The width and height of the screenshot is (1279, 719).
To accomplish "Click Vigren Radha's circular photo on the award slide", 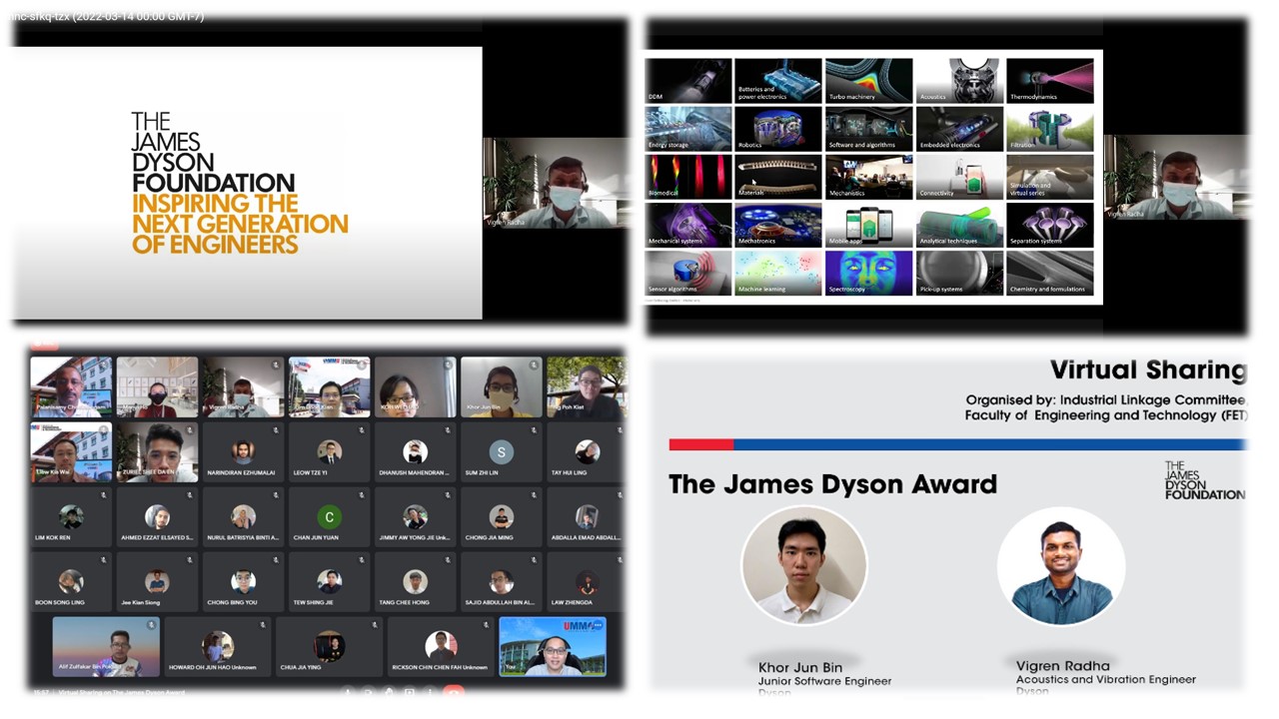I will [1061, 567].
